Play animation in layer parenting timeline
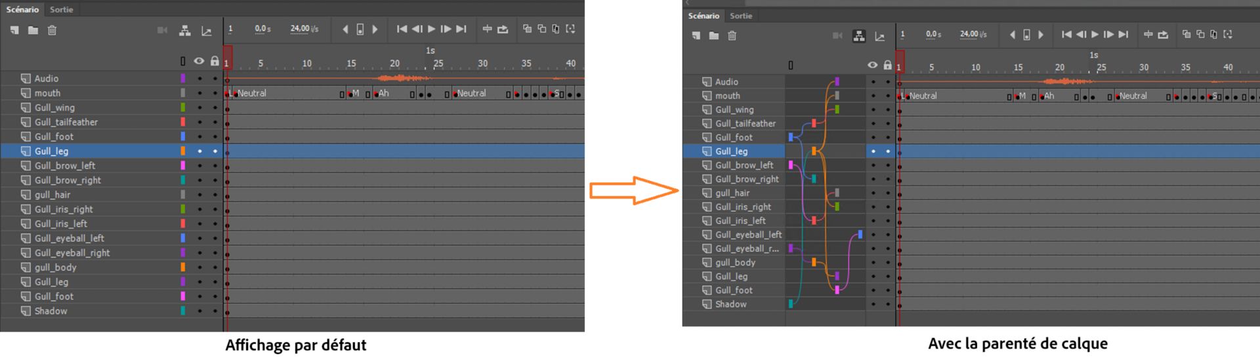 [1095, 35]
